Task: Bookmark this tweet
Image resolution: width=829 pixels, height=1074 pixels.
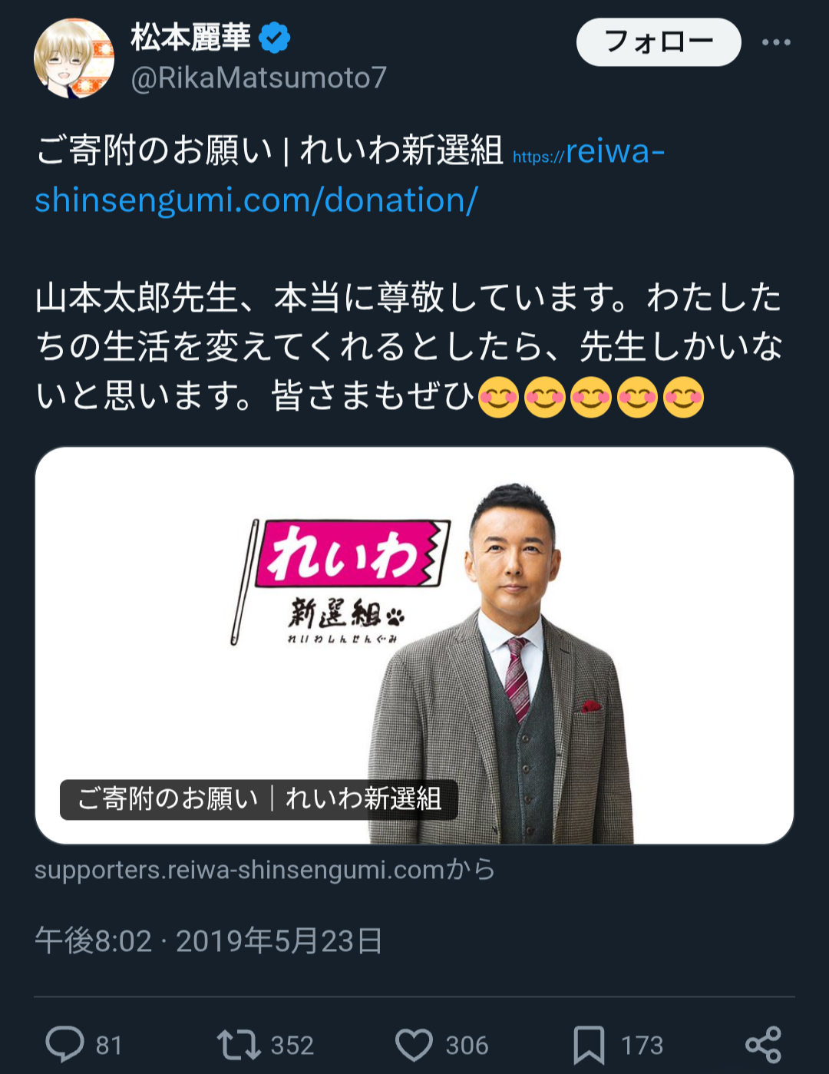Action: (590, 1045)
